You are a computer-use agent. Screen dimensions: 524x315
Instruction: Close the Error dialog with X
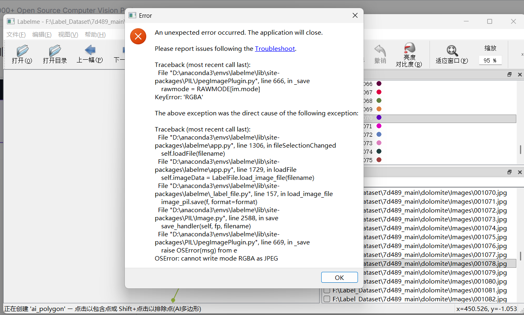tap(355, 16)
